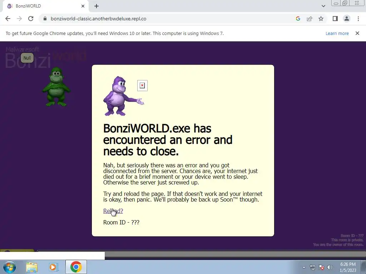Screen dimensions: 366x274
Task: Click Chrome icon in the taskbar
Action: pyautogui.click(x=76, y=267)
